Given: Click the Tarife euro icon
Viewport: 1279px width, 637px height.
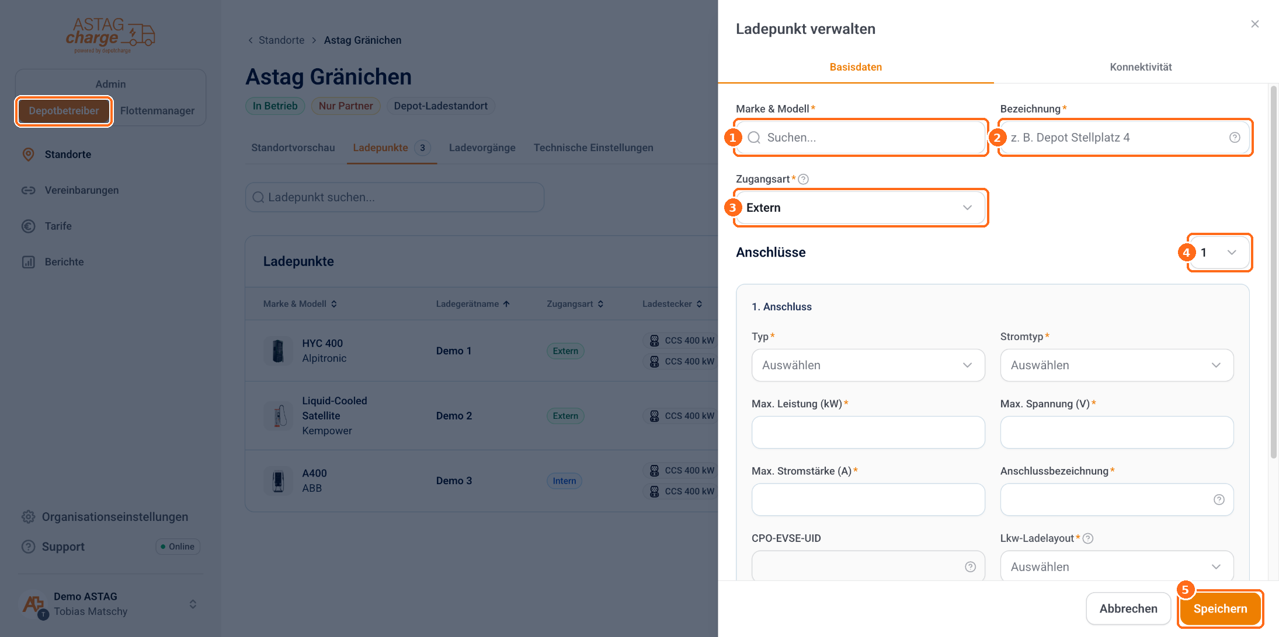Looking at the screenshot, I should pyautogui.click(x=28, y=226).
